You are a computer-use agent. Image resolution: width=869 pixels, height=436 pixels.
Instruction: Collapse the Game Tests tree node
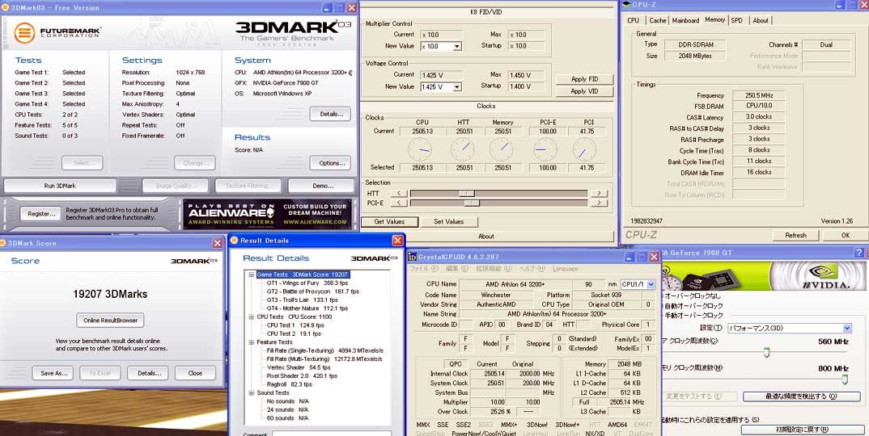(x=252, y=275)
